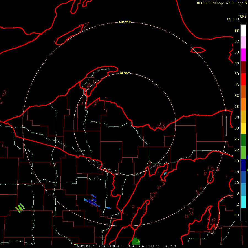
Task: Click the 46 legend number
Action: pos(237,85)
